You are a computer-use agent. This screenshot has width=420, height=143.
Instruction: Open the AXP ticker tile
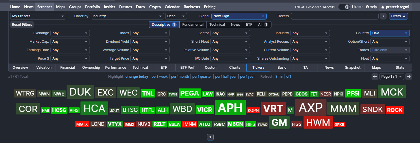311,107
